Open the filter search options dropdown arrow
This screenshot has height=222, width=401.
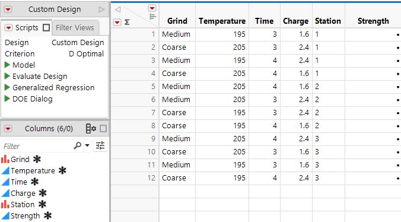[x=87, y=145]
